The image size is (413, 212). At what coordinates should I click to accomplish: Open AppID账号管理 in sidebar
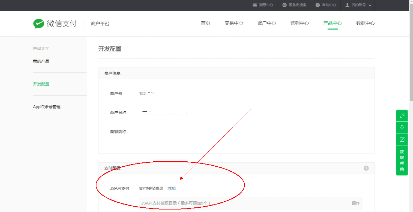click(x=47, y=107)
